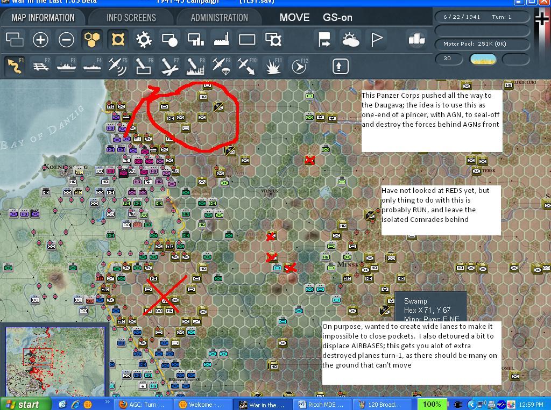Click the flag with arrow icon
This screenshot has height=410, width=551.
pyautogui.click(x=324, y=39)
